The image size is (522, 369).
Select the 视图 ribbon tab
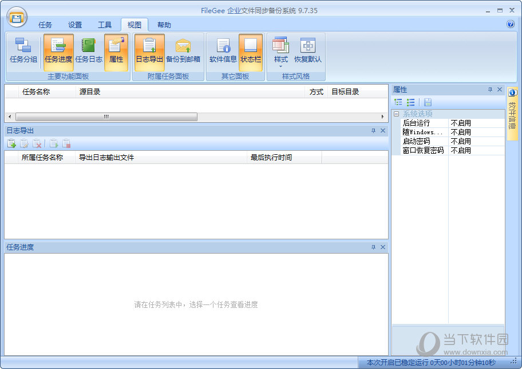coord(135,25)
